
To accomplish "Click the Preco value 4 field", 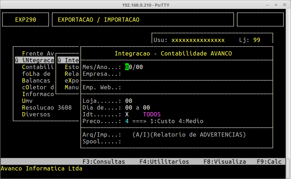I will pyautogui.click(x=127, y=121).
